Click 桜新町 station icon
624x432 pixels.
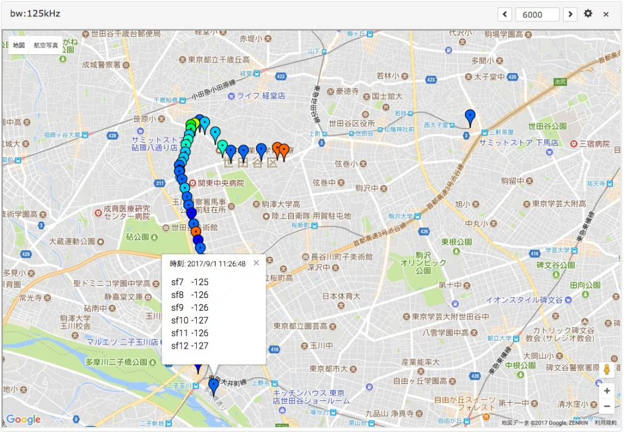pos(314,225)
